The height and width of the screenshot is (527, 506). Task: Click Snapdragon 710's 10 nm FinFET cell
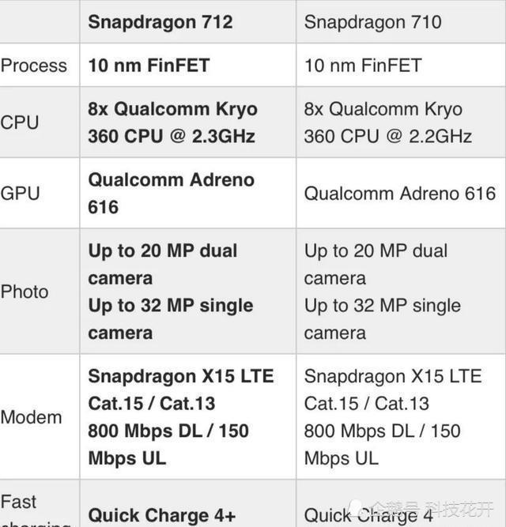point(363,65)
